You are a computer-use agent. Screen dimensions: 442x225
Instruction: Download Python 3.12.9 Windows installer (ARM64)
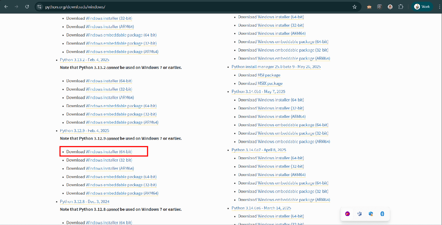[x=110, y=169]
